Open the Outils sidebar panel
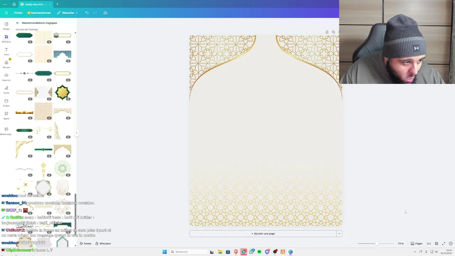Screen dimensions: 455x256 click(x=6, y=90)
